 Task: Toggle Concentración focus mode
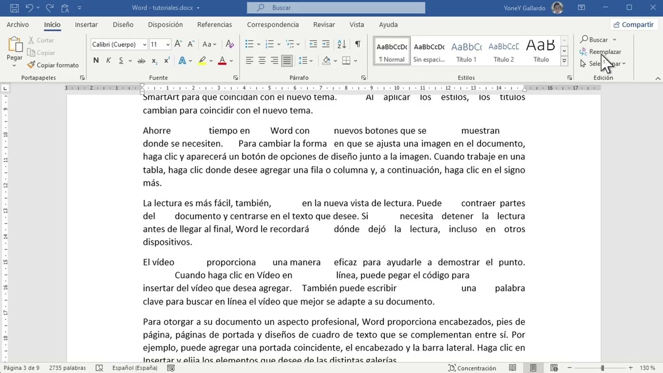pos(472,368)
